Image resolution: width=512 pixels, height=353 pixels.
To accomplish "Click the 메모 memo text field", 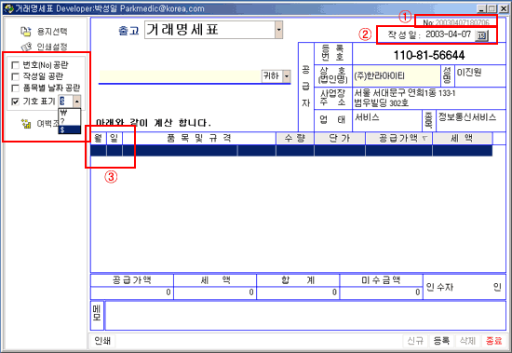I will coord(305,316).
